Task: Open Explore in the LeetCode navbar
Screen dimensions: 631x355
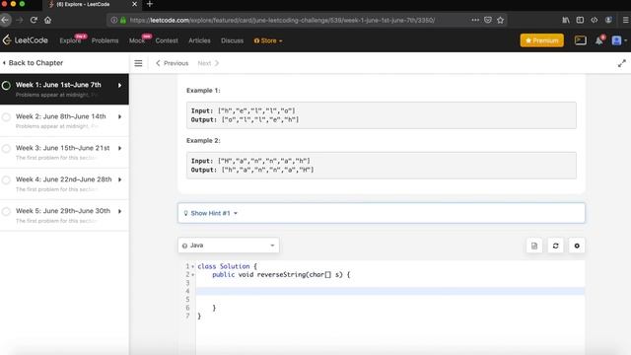Action: (70, 40)
